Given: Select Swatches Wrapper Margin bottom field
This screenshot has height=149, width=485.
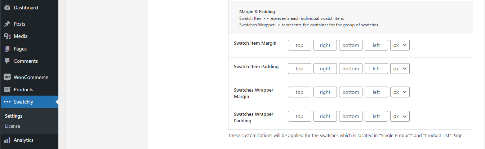Looking at the screenshot, I should click(351, 92).
